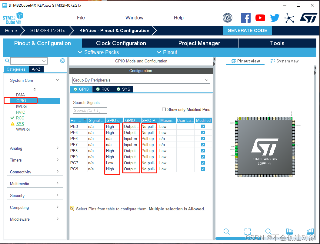Enable Show only Modified Pins checkbox
The height and width of the screenshot is (244, 320).
tap(164, 109)
